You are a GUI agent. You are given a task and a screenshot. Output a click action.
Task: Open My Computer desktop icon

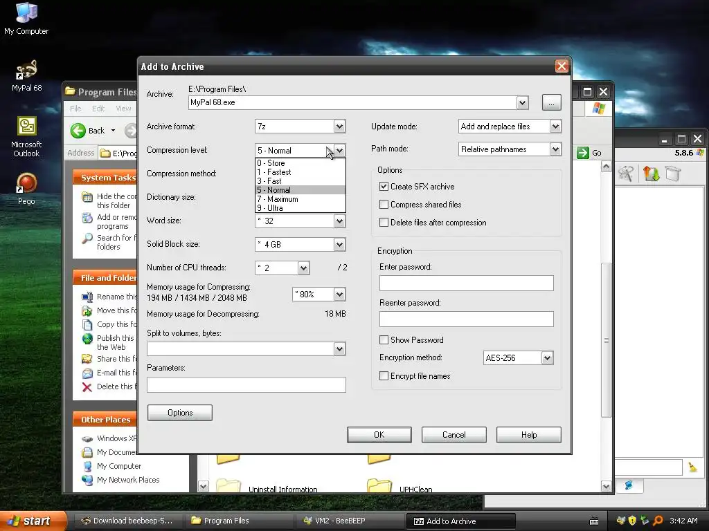[26, 18]
